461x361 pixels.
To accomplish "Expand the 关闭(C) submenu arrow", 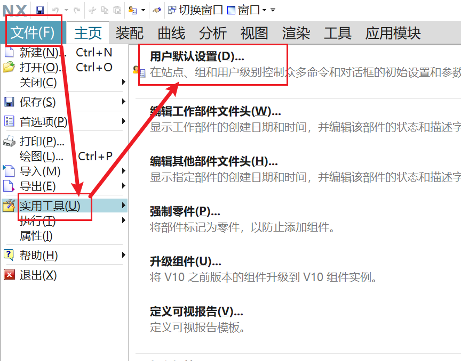I will (124, 81).
